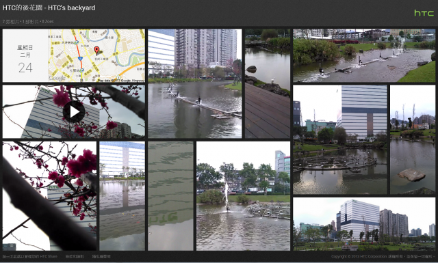This screenshot has height=263, width=438.
Task: Click the green HTC logo
Action: (x=424, y=13)
